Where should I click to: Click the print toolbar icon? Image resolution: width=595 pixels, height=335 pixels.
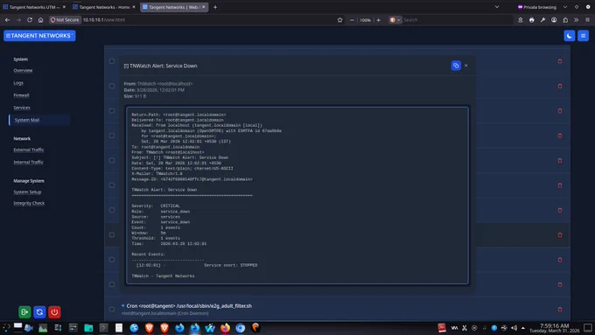pyautogui.click(x=532, y=20)
